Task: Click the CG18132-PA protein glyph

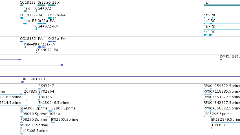Action: 21,42
